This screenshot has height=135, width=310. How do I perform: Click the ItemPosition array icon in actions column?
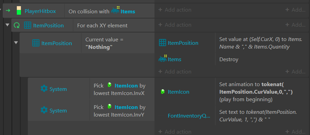click(x=162, y=43)
